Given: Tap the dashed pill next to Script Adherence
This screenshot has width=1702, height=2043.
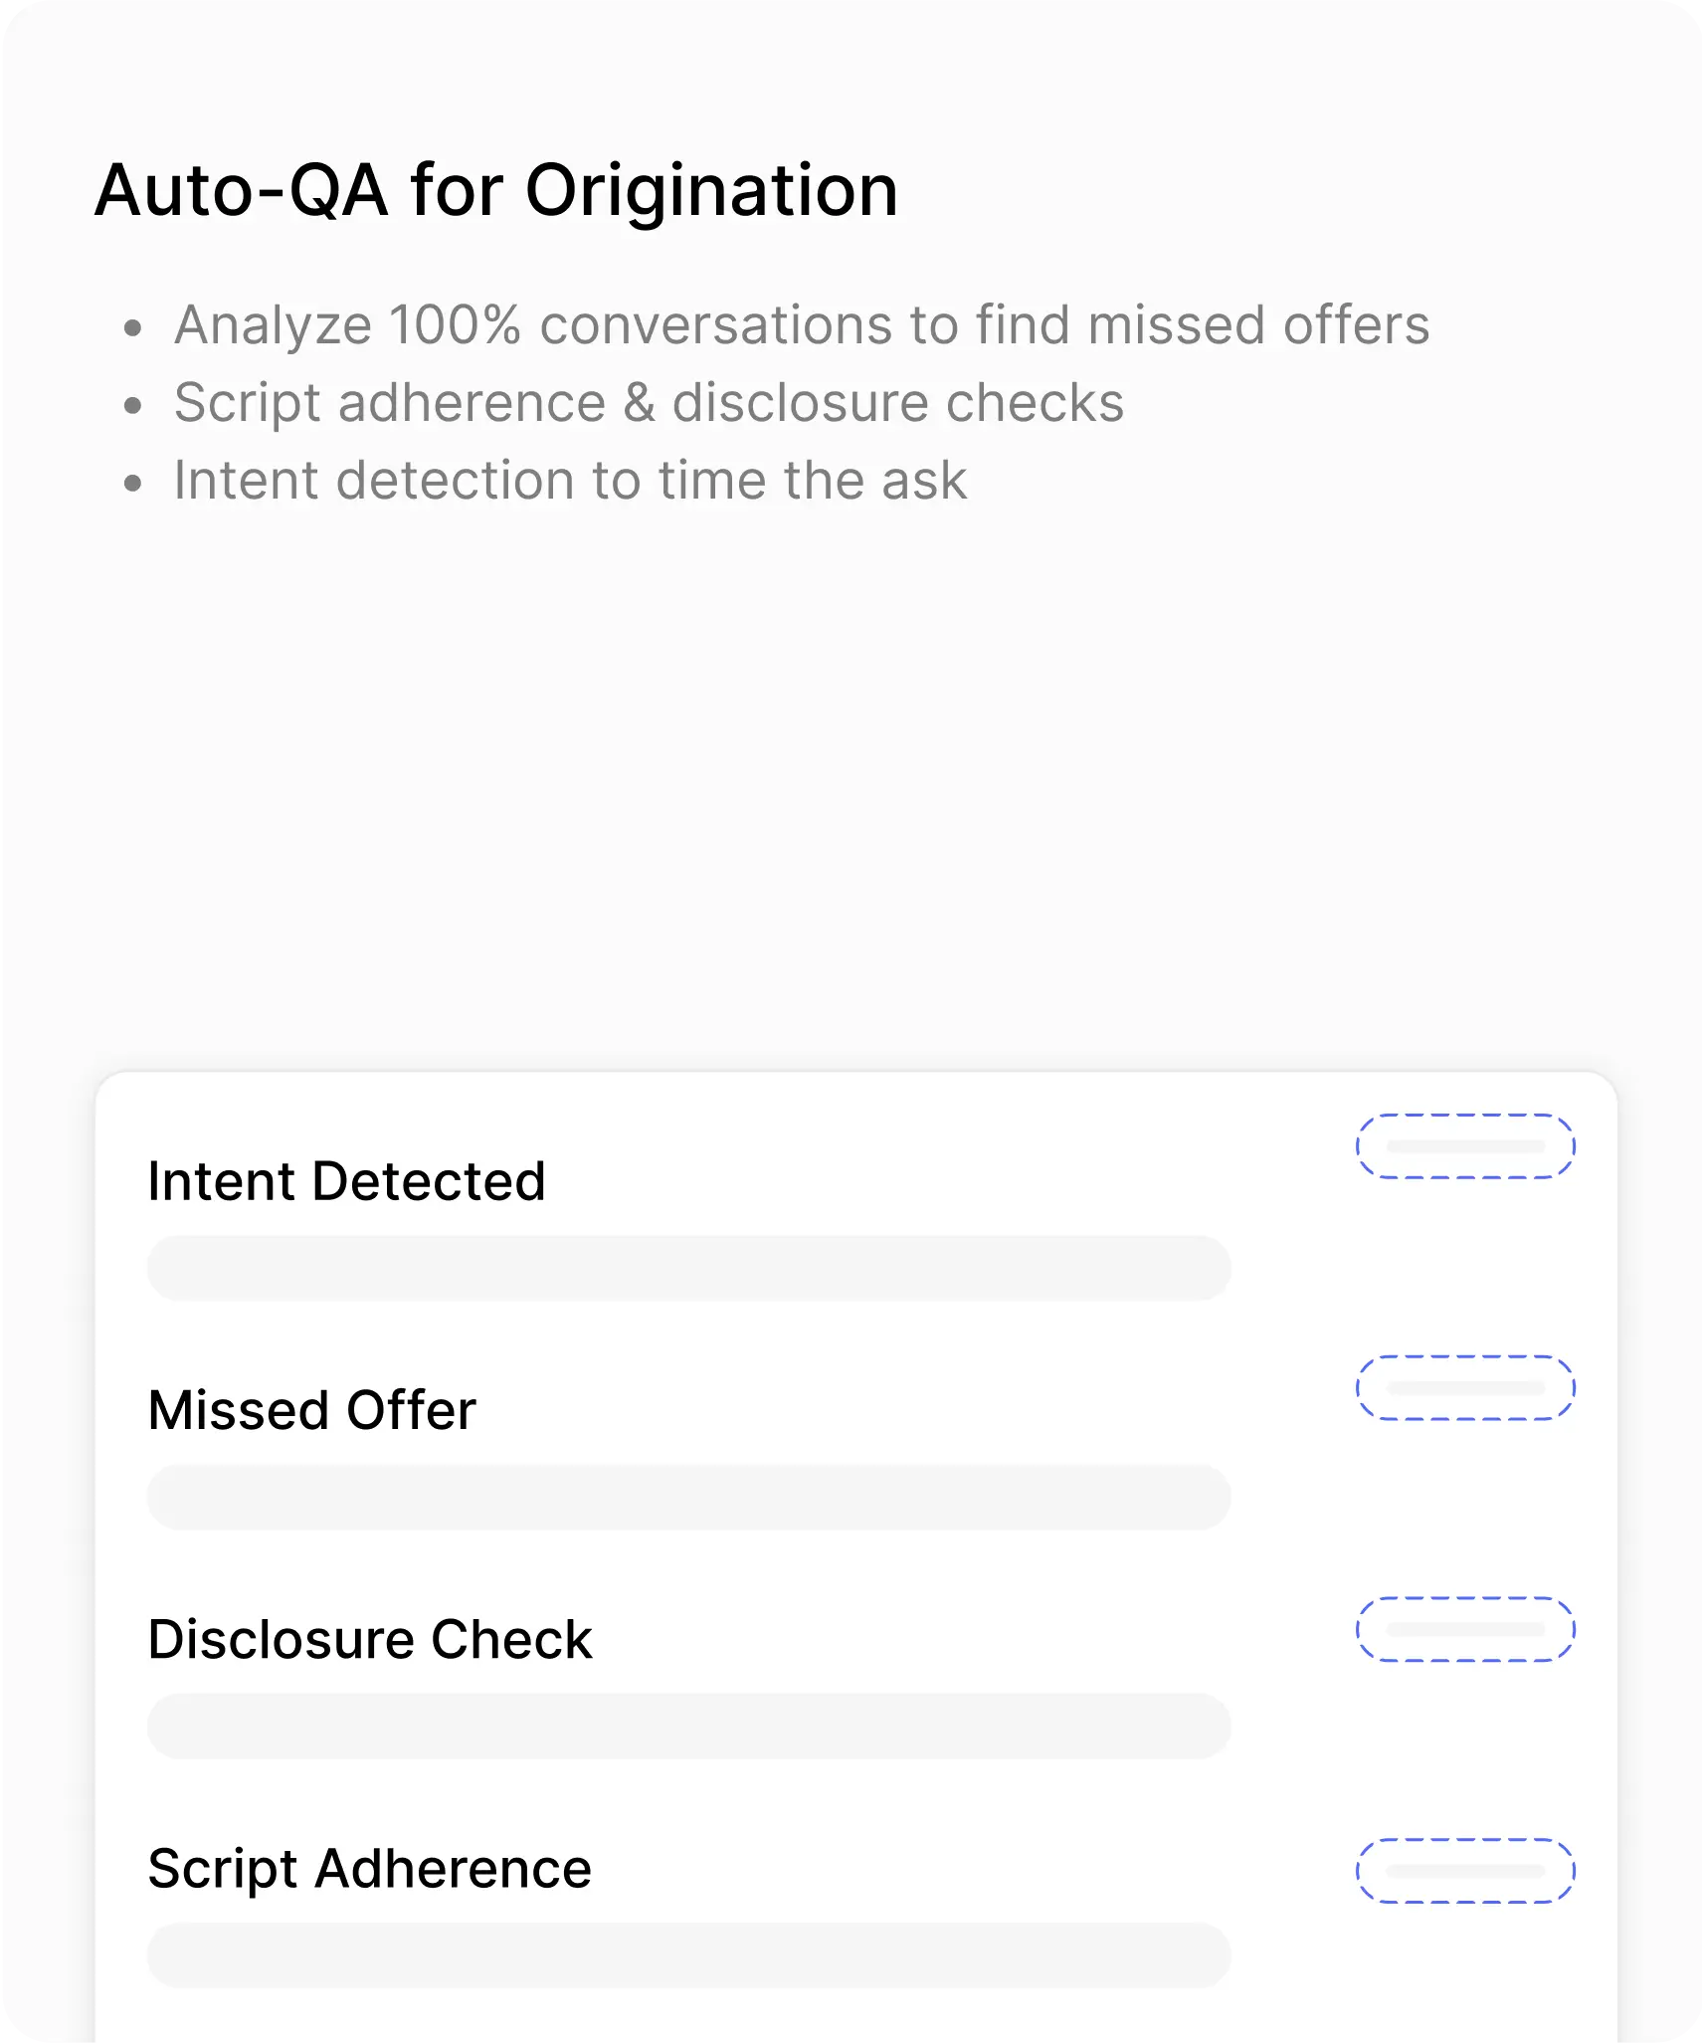Looking at the screenshot, I should click(x=1465, y=1871).
